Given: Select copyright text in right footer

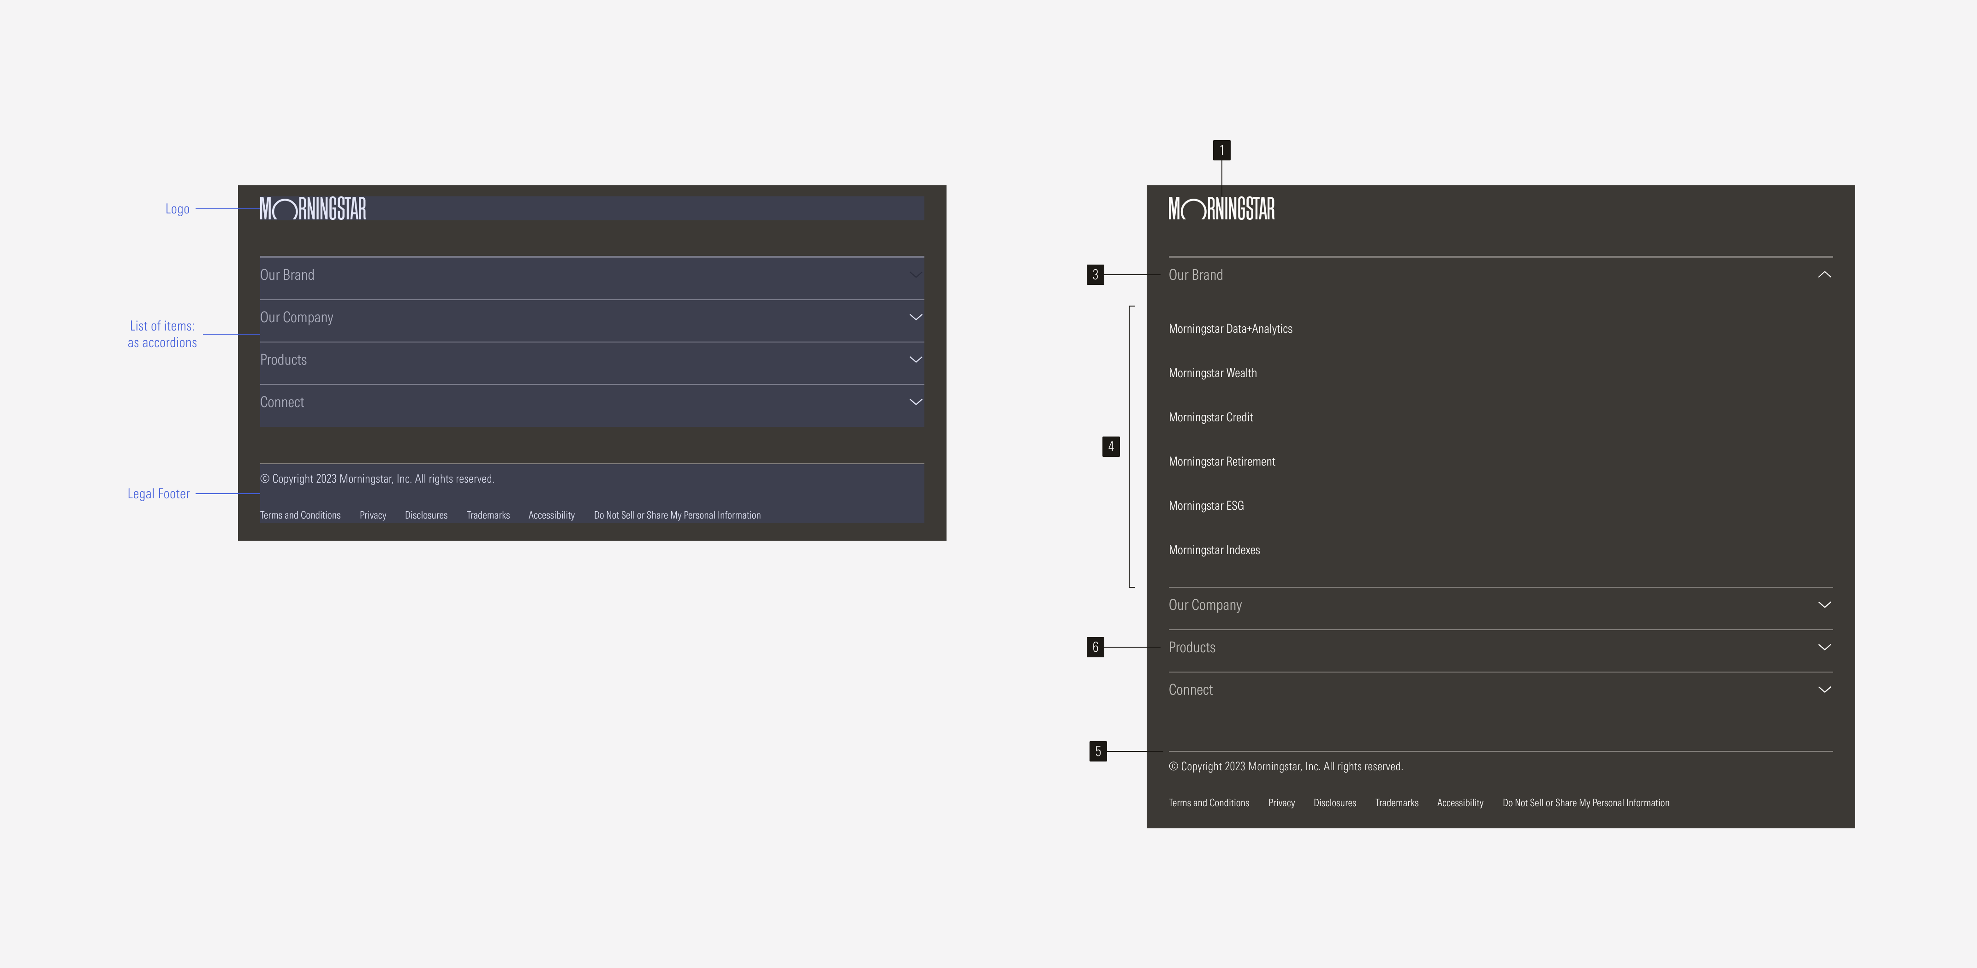Looking at the screenshot, I should pos(1286,767).
